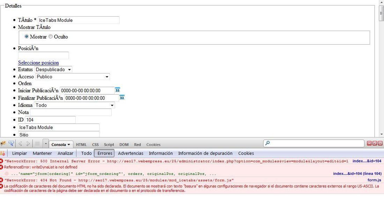
Task: Open the small dropdown before Consola tab
Action: point(45,144)
